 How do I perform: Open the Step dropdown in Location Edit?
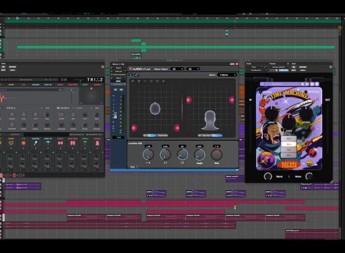pos(134,167)
